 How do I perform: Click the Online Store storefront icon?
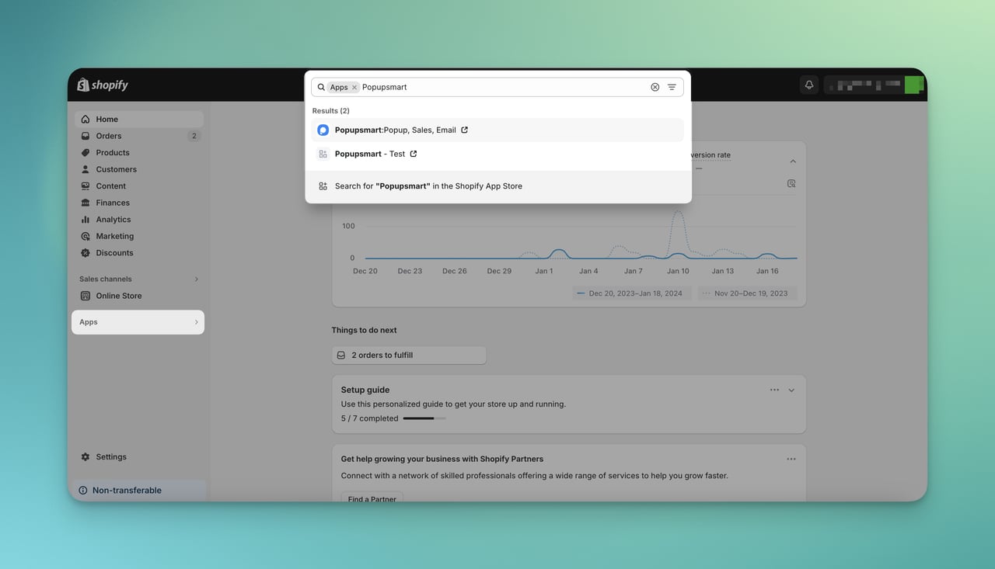[x=86, y=296]
